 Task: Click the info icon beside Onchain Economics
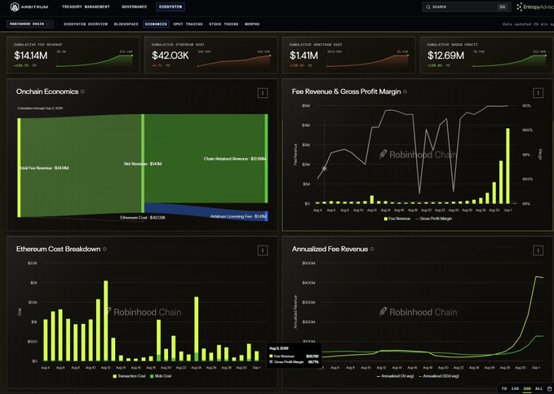[x=82, y=91]
